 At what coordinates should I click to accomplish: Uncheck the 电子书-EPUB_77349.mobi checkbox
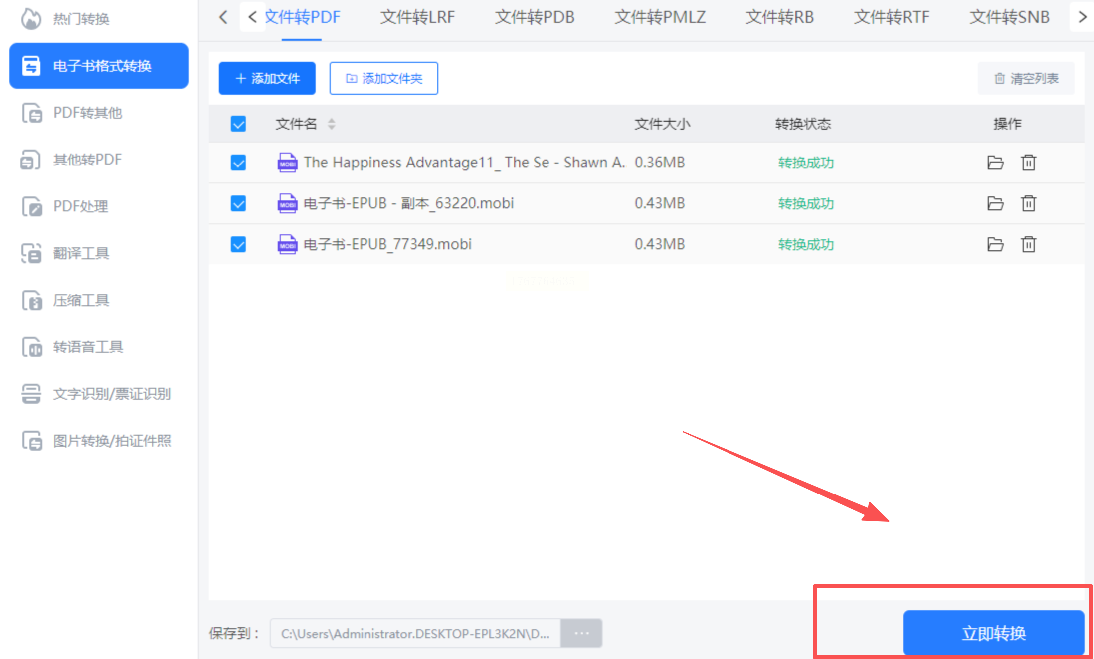click(x=238, y=244)
